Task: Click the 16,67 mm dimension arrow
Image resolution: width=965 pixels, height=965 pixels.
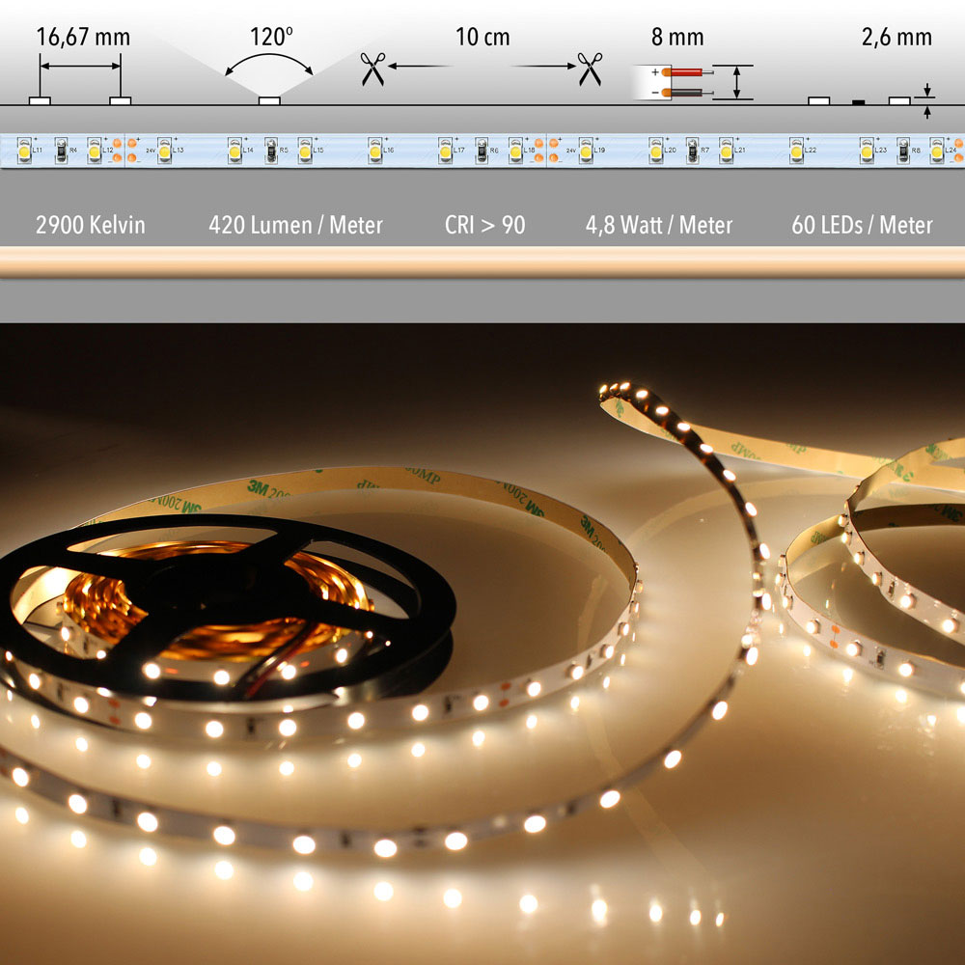Action: coord(80,66)
